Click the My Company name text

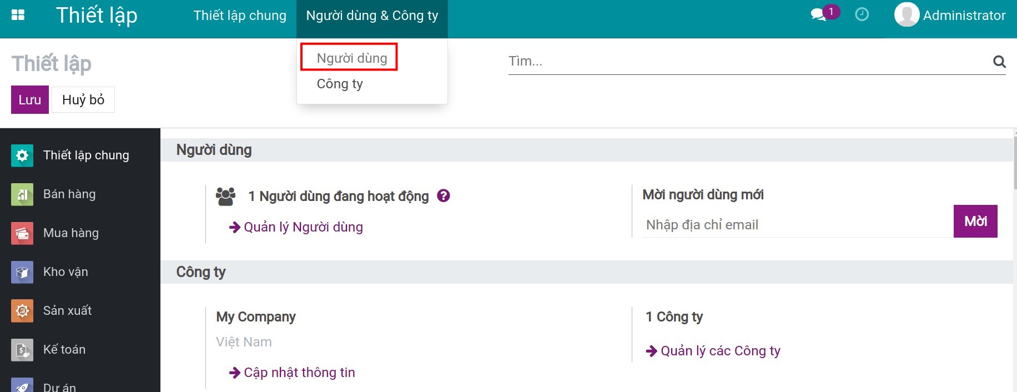256,317
